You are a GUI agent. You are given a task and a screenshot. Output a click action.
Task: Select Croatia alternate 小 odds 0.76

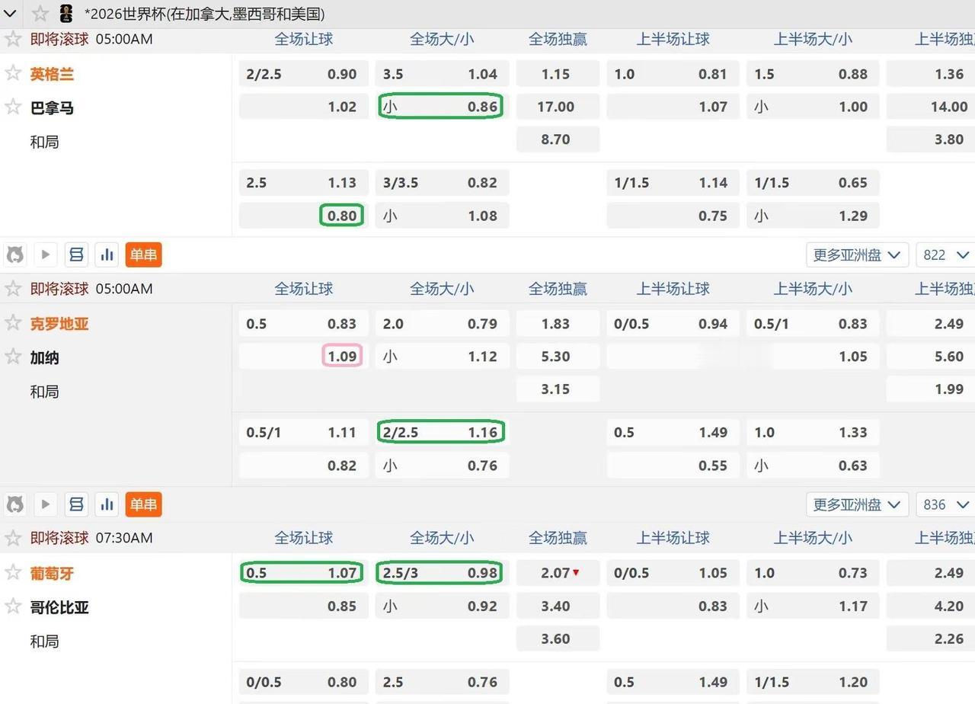point(442,466)
